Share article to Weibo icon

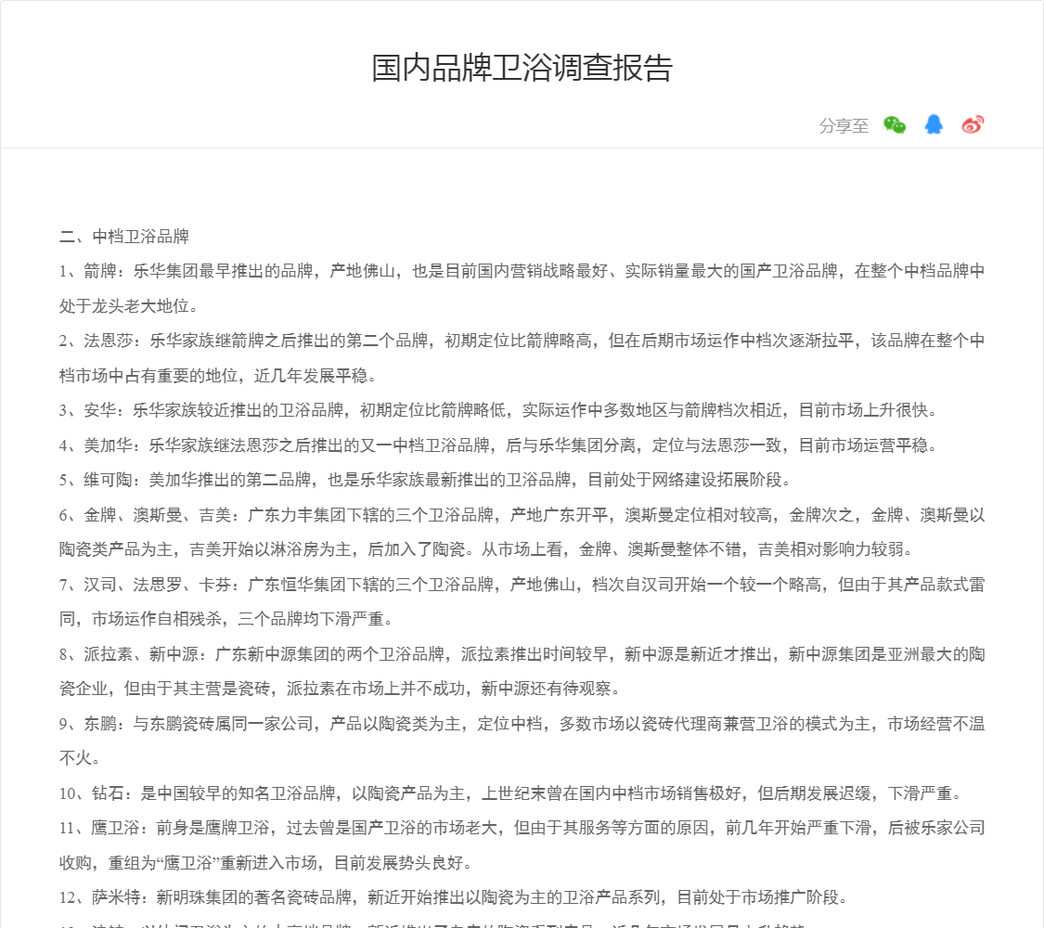[973, 124]
